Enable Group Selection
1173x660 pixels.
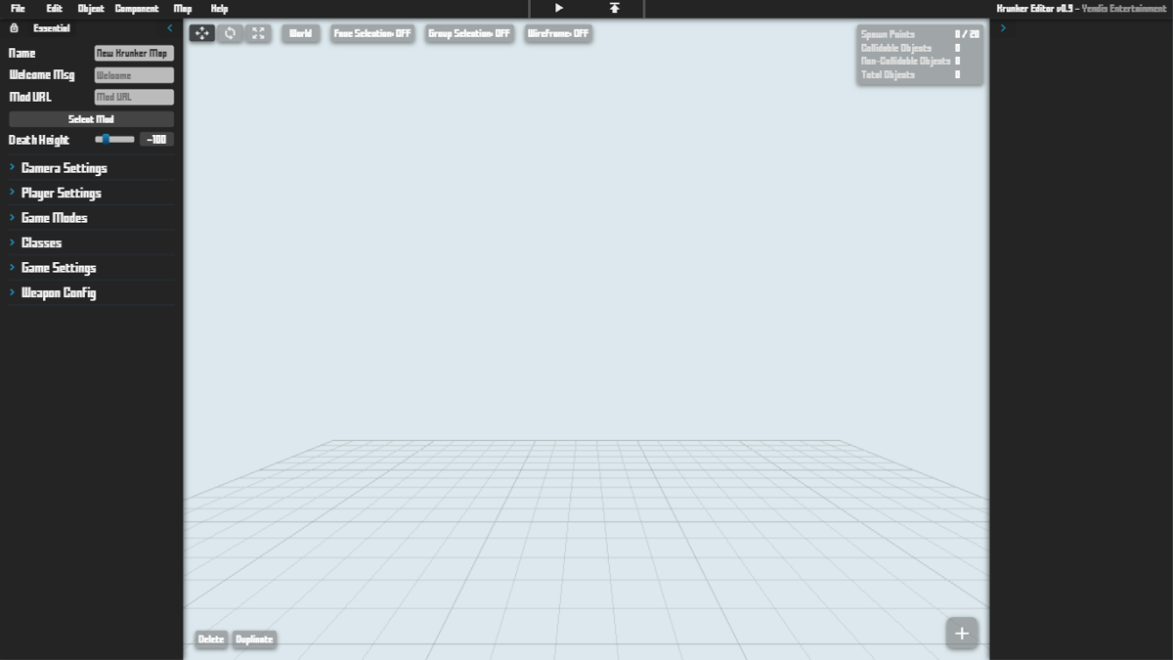click(469, 33)
